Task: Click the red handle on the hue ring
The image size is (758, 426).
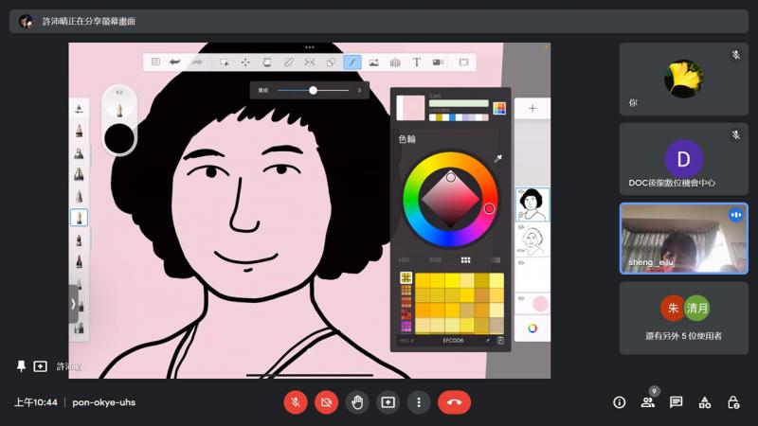Action: 489,208
